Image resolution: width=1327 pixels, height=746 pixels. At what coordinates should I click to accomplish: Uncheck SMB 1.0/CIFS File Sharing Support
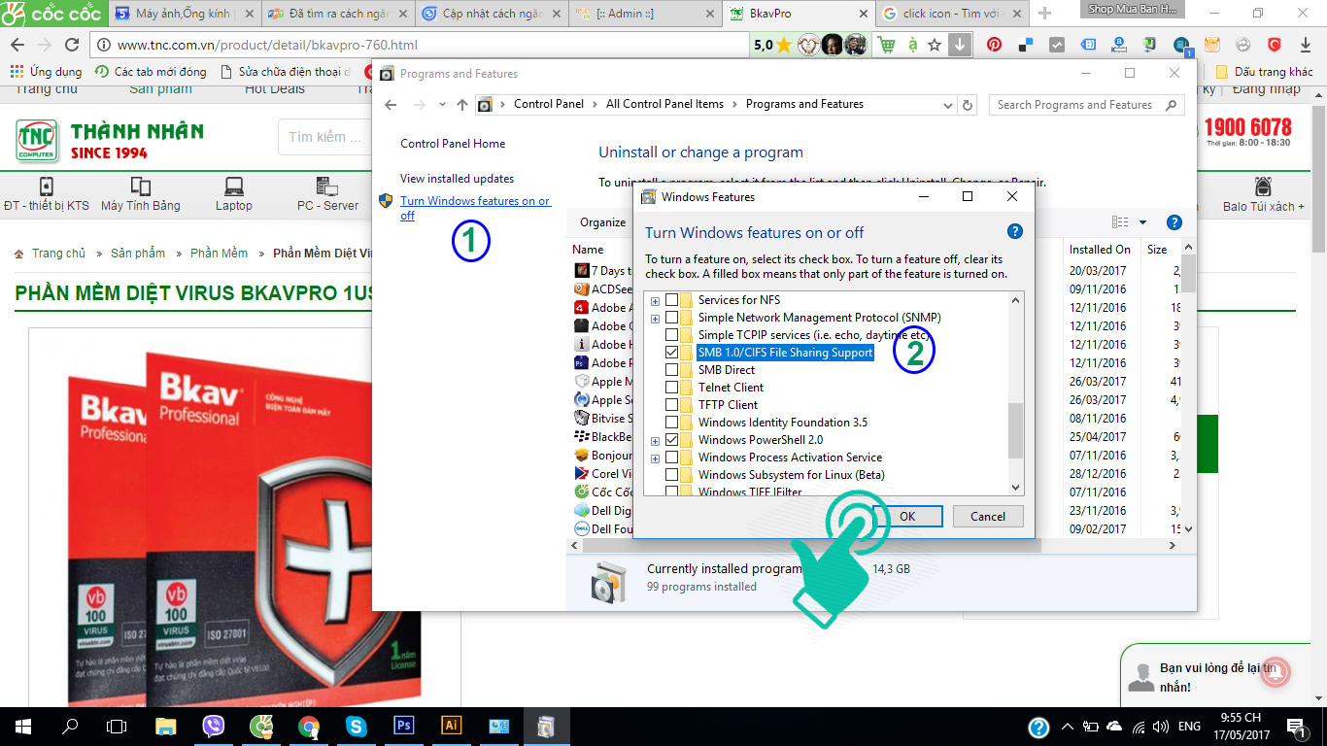point(671,353)
